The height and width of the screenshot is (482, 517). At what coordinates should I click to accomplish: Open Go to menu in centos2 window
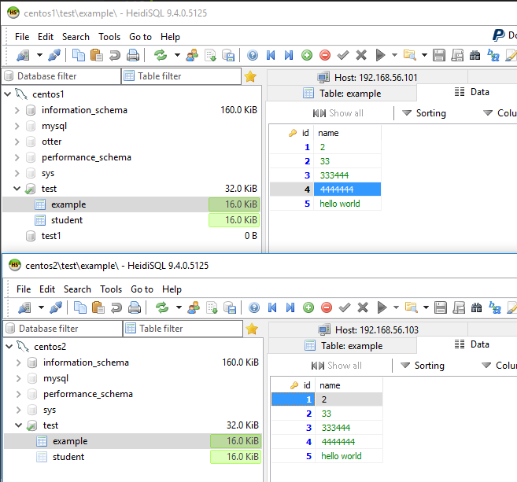tap(142, 289)
